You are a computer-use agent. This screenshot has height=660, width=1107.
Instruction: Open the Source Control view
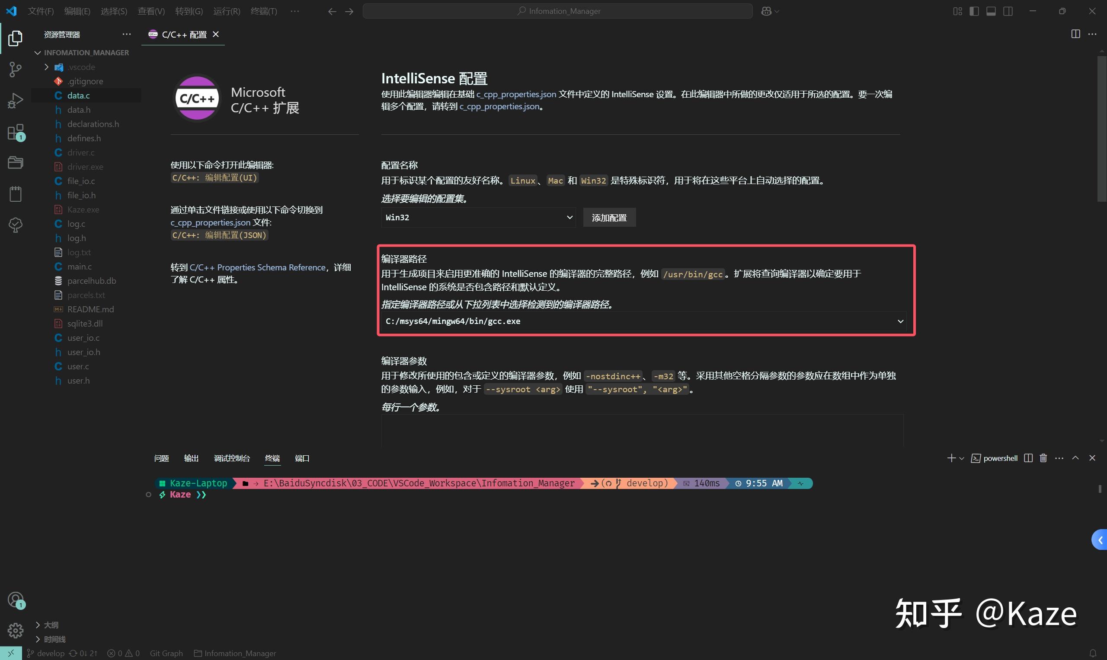15,70
